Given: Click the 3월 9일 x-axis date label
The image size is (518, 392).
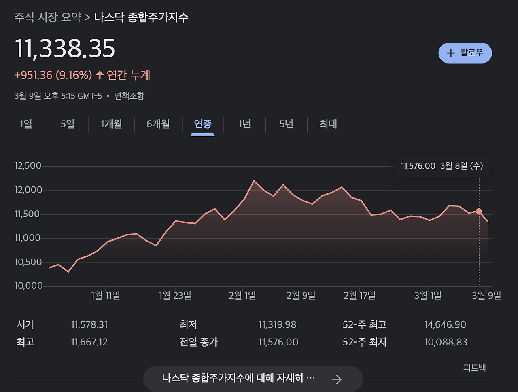Looking at the screenshot, I should pos(487,296).
